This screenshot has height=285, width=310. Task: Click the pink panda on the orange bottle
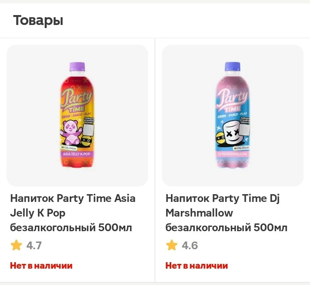coord(71,132)
